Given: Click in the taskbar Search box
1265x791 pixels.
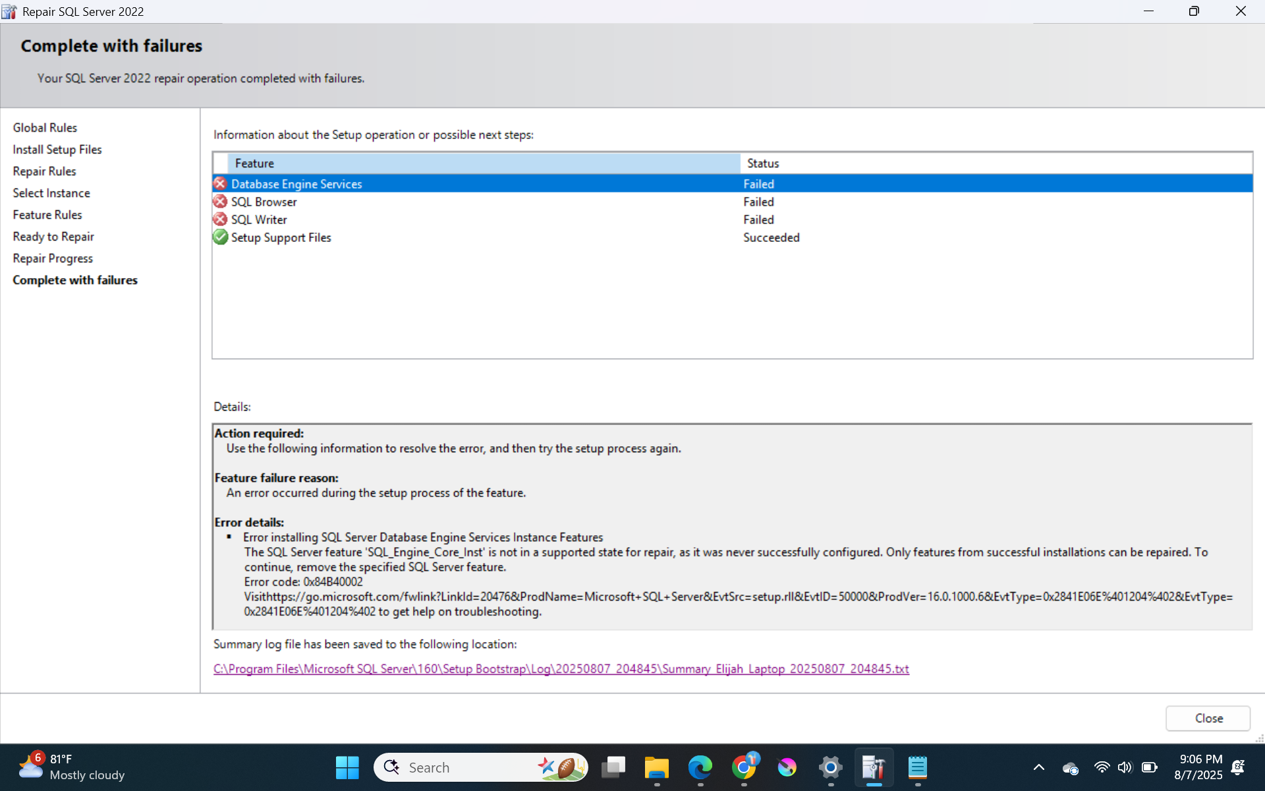Looking at the screenshot, I should tap(480, 767).
